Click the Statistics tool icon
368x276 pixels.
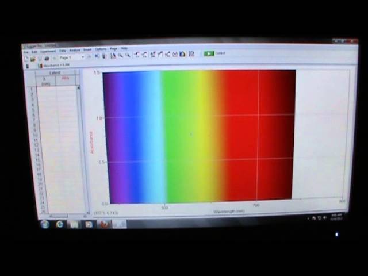point(153,55)
